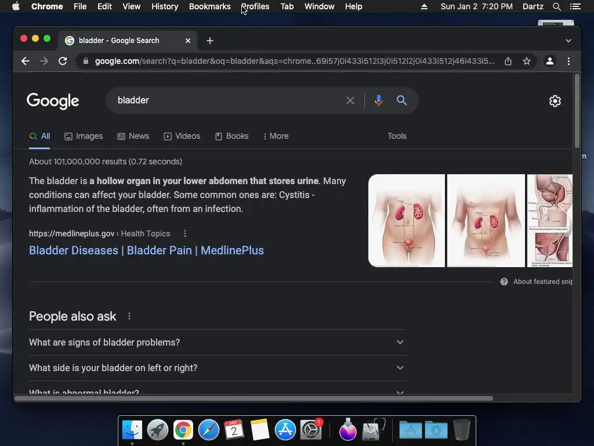Open Chrome three-dot menu
This screenshot has width=594, height=446.
coord(568,61)
